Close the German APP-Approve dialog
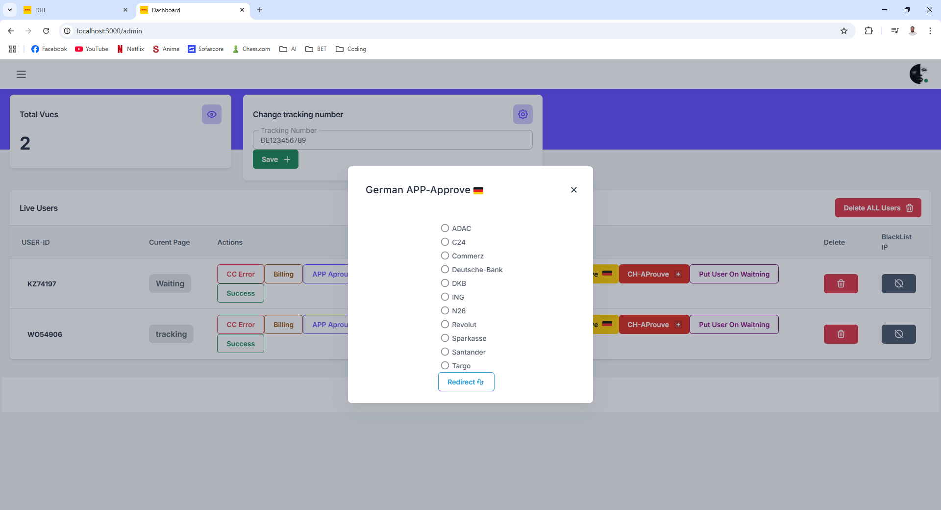941x510 pixels. (574, 190)
